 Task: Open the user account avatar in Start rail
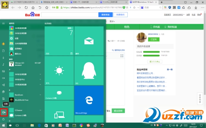point(3,44)
